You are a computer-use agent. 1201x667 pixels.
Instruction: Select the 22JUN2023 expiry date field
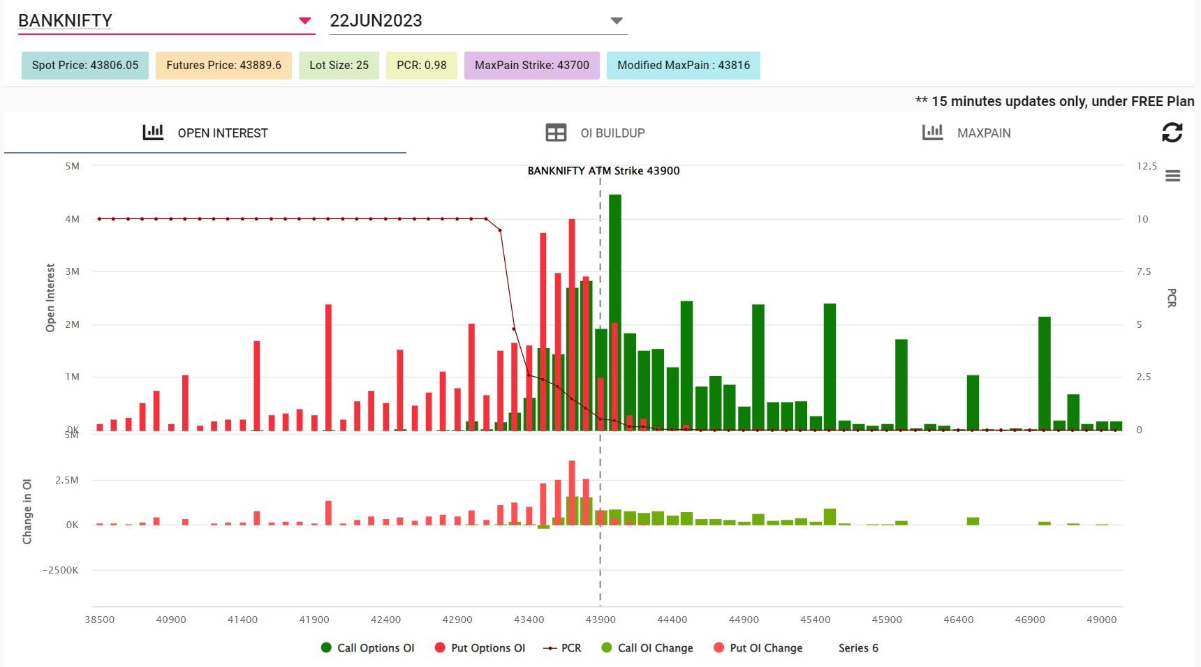tap(478, 21)
